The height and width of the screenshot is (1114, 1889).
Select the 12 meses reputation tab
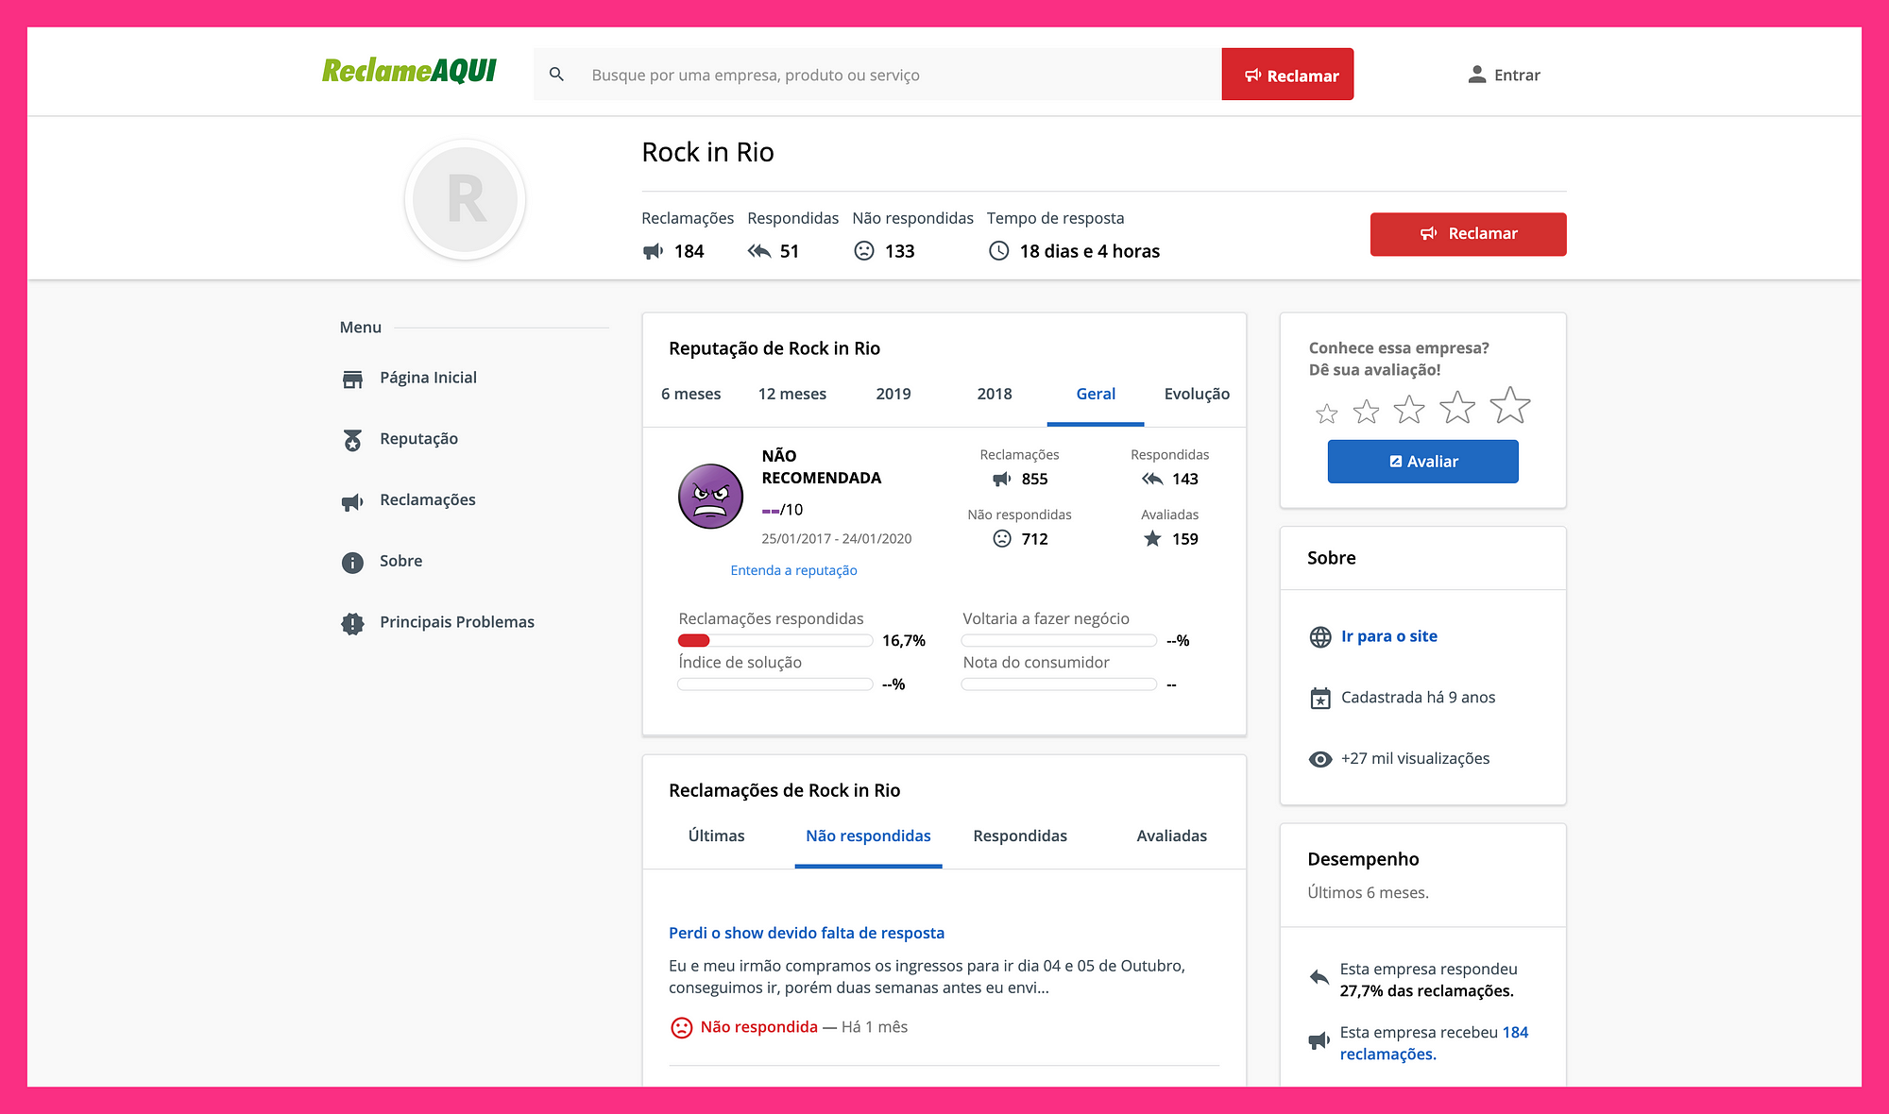pyautogui.click(x=792, y=395)
